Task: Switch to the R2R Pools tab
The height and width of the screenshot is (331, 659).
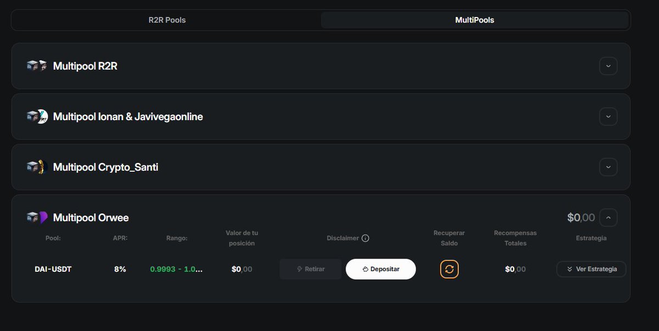Action: [167, 20]
